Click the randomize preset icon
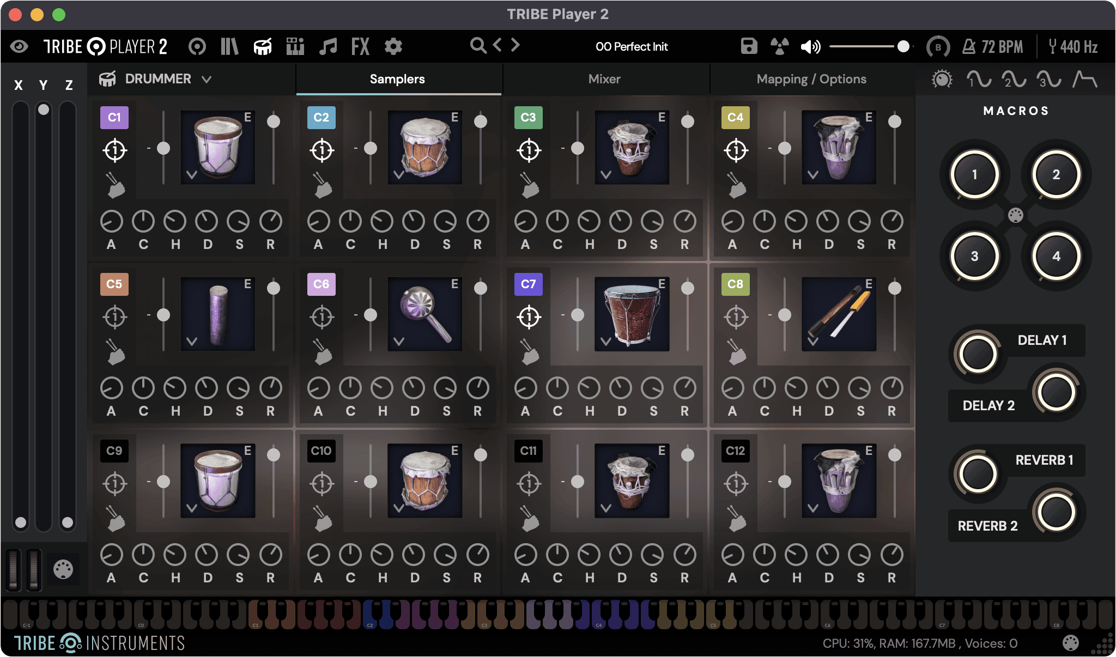The height and width of the screenshot is (657, 1116). 780,46
